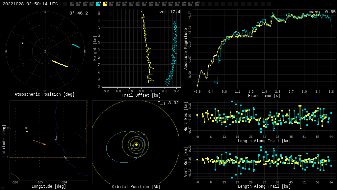Click the yellow station 06 cross on map

tap(27, 131)
